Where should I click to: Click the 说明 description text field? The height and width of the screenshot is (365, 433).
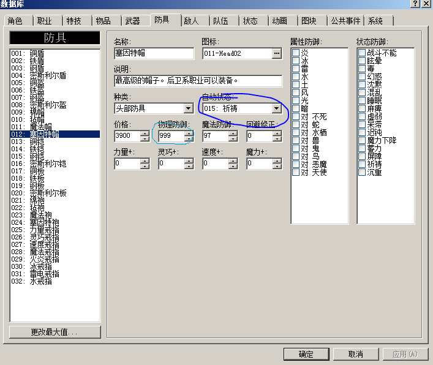click(x=198, y=81)
